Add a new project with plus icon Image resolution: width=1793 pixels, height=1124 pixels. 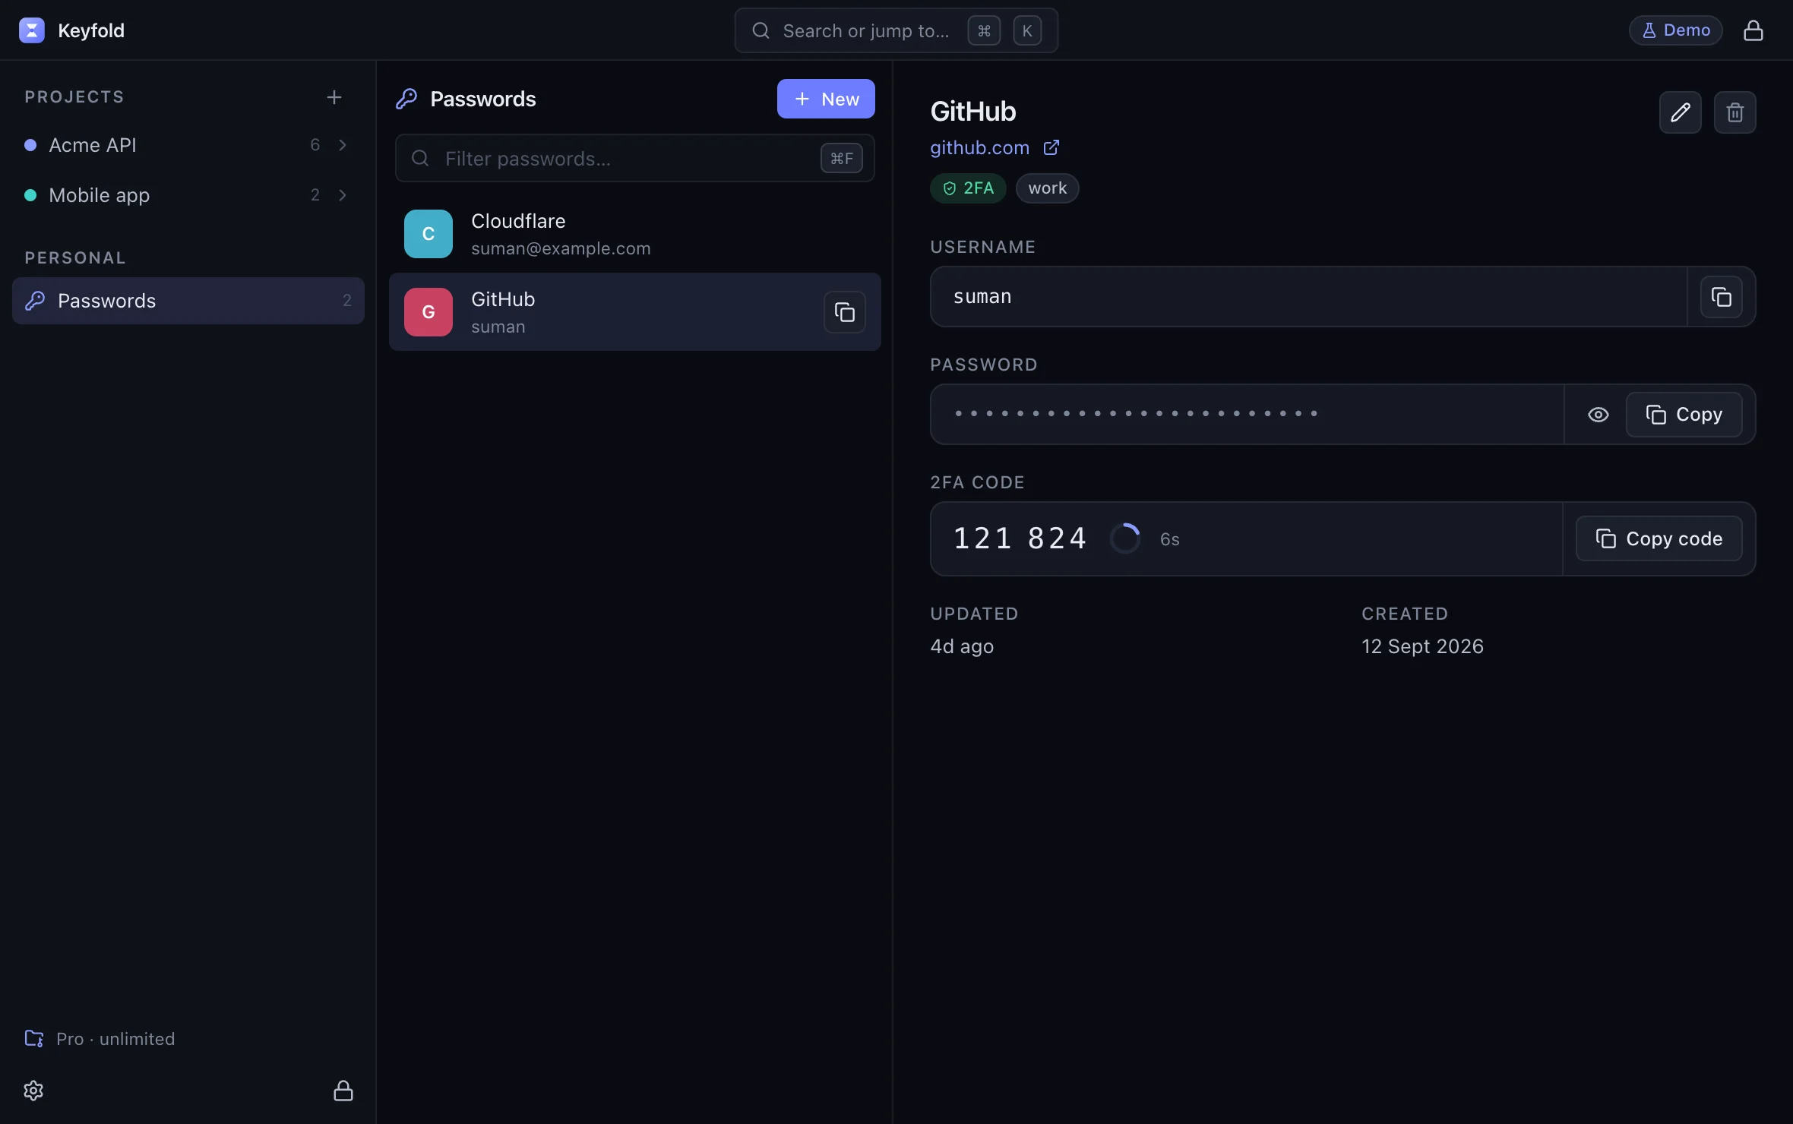[334, 97]
